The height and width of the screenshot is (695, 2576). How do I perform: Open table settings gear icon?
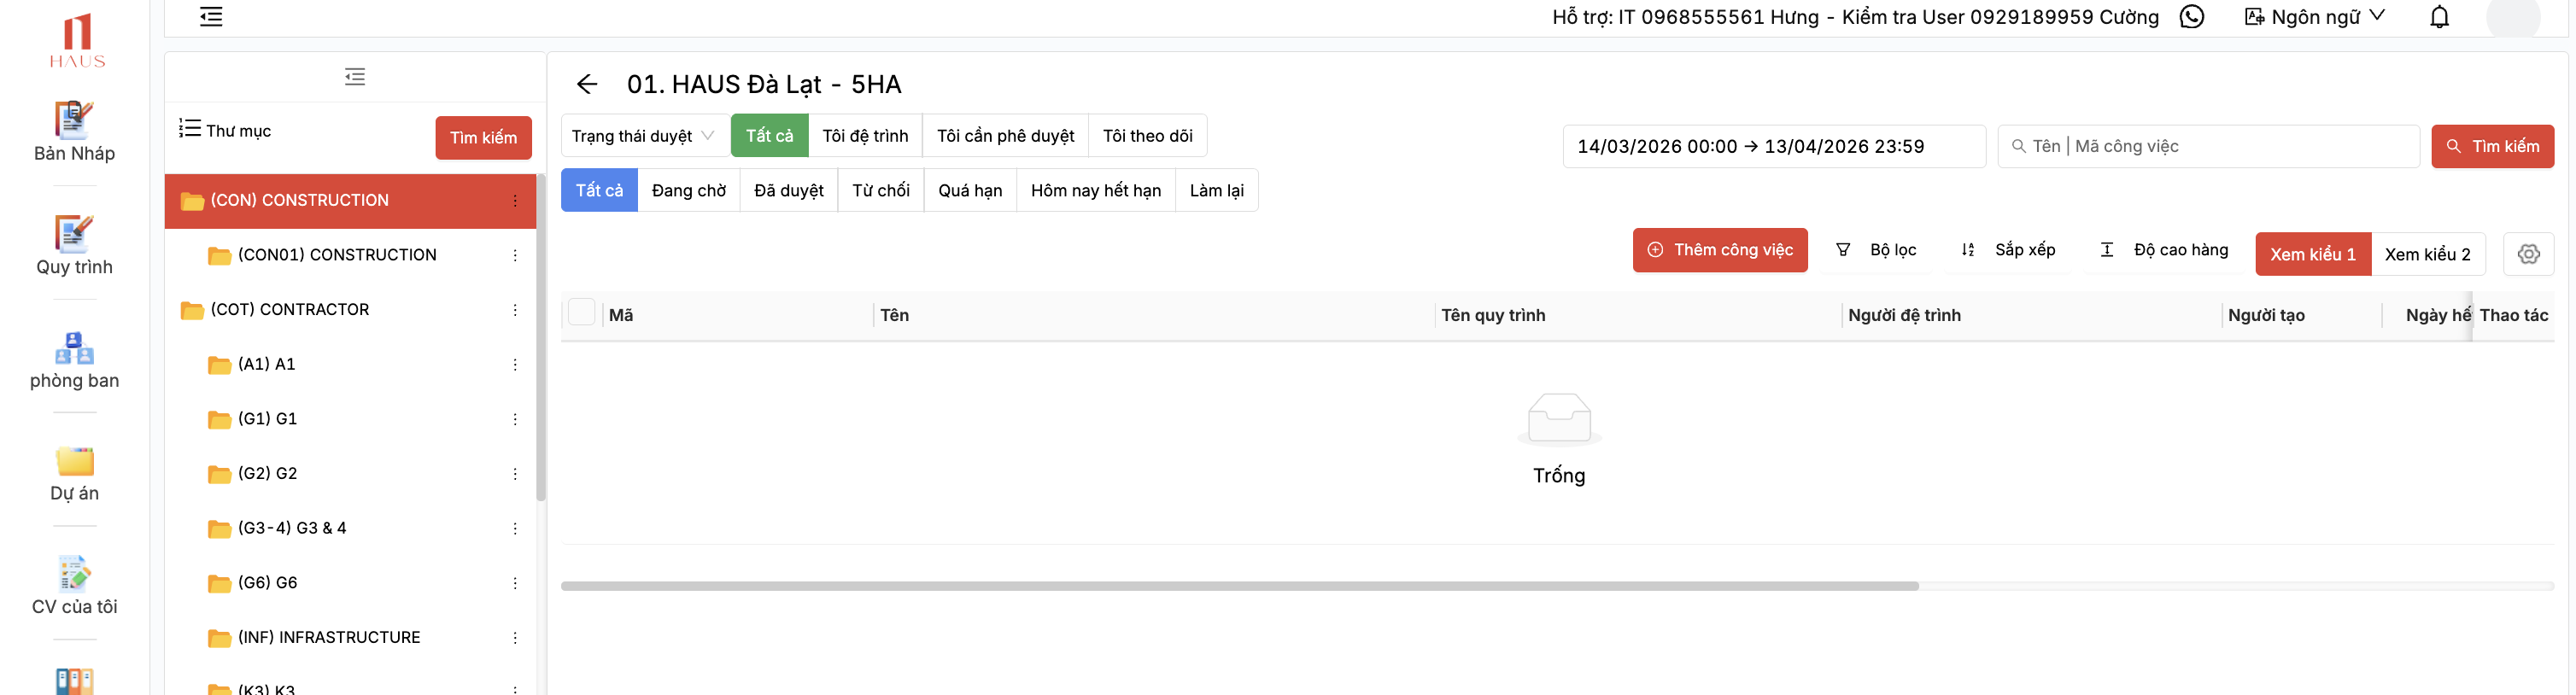pyautogui.click(x=2528, y=254)
